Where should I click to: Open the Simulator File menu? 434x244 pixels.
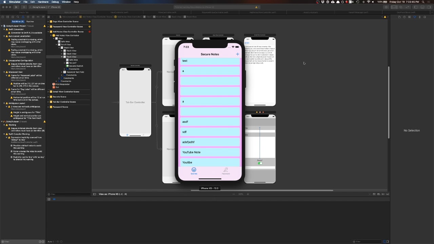tap(25, 2)
